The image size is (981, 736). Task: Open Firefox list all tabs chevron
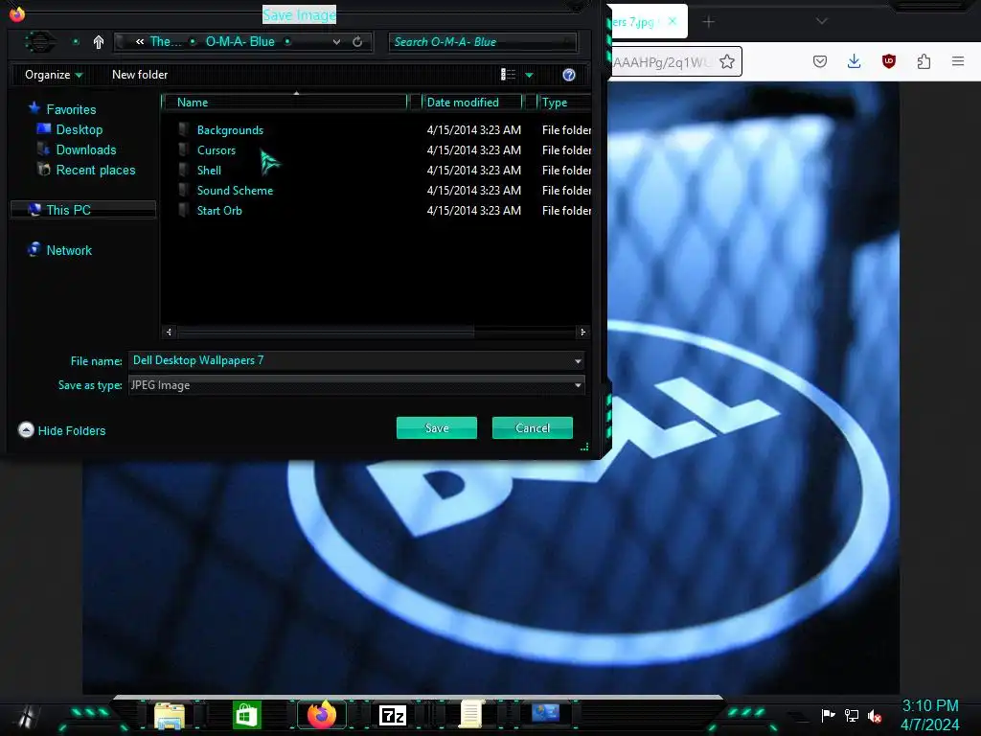pos(822,21)
